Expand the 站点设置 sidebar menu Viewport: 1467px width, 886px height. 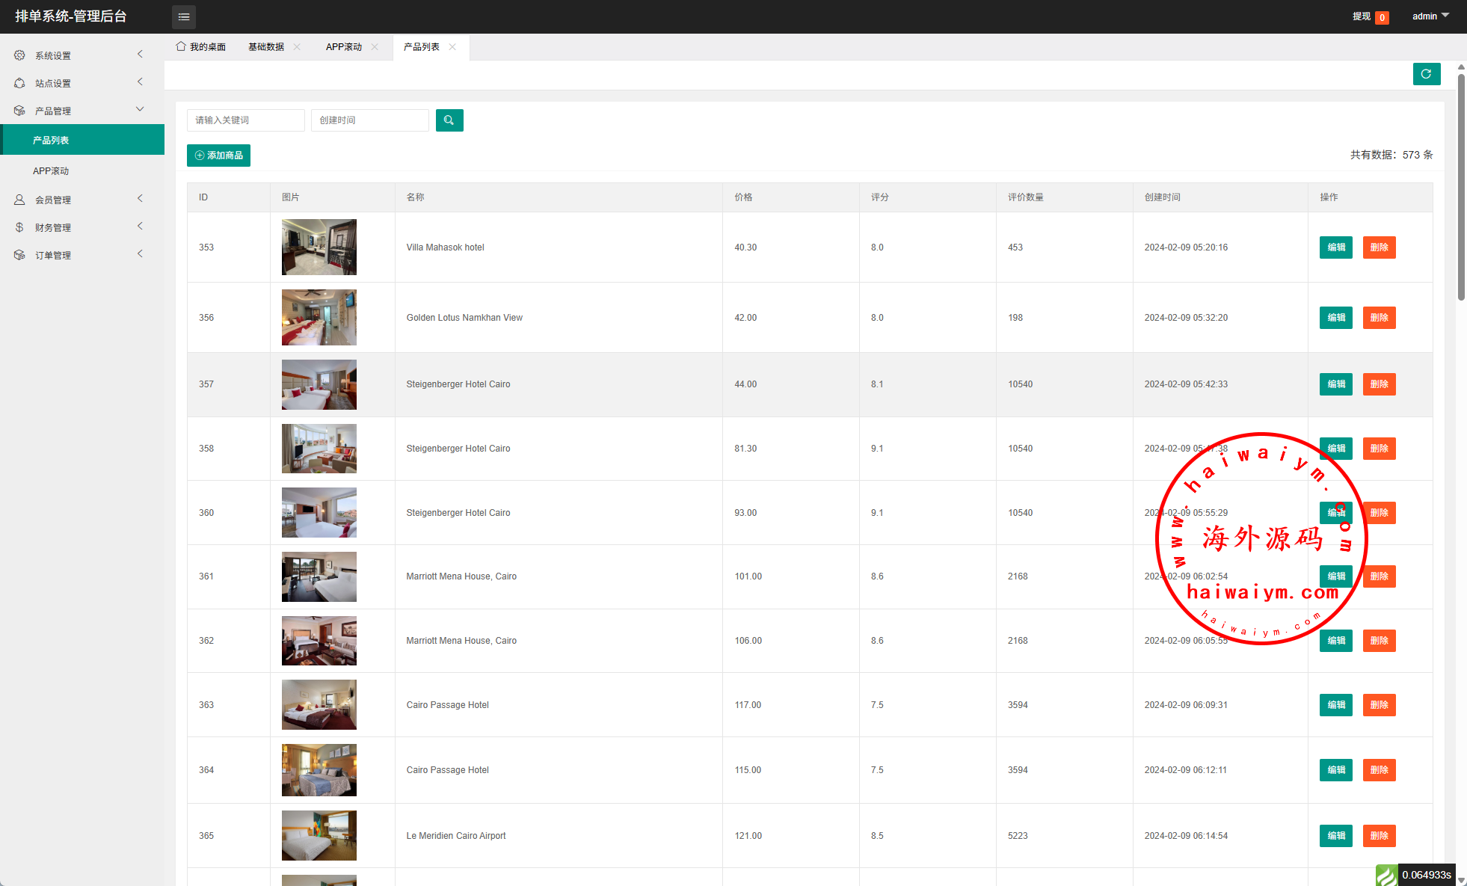82,83
